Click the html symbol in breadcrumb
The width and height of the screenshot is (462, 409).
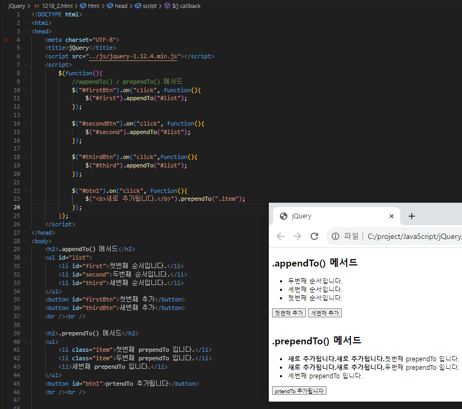[x=93, y=6]
